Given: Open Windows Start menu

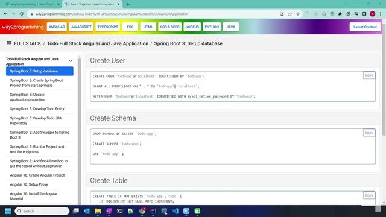Looking at the screenshot, I should tap(8, 211).
